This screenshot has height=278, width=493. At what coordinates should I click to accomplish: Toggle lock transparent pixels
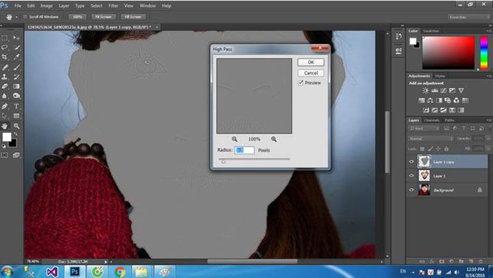pyautogui.click(x=422, y=148)
